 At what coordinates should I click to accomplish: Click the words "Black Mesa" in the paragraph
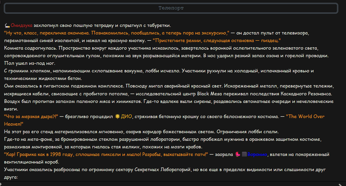pyautogui.click(x=209, y=94)
